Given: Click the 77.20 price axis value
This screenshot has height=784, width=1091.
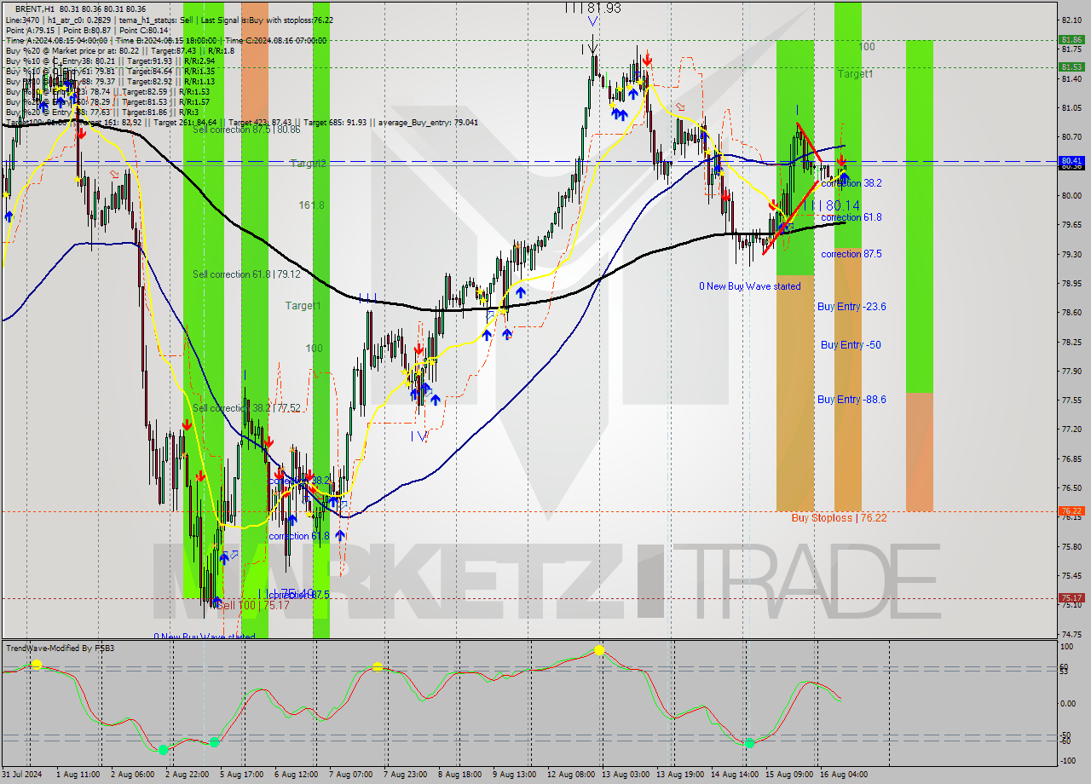Looking at the screenshot, I should [1073, 429].
